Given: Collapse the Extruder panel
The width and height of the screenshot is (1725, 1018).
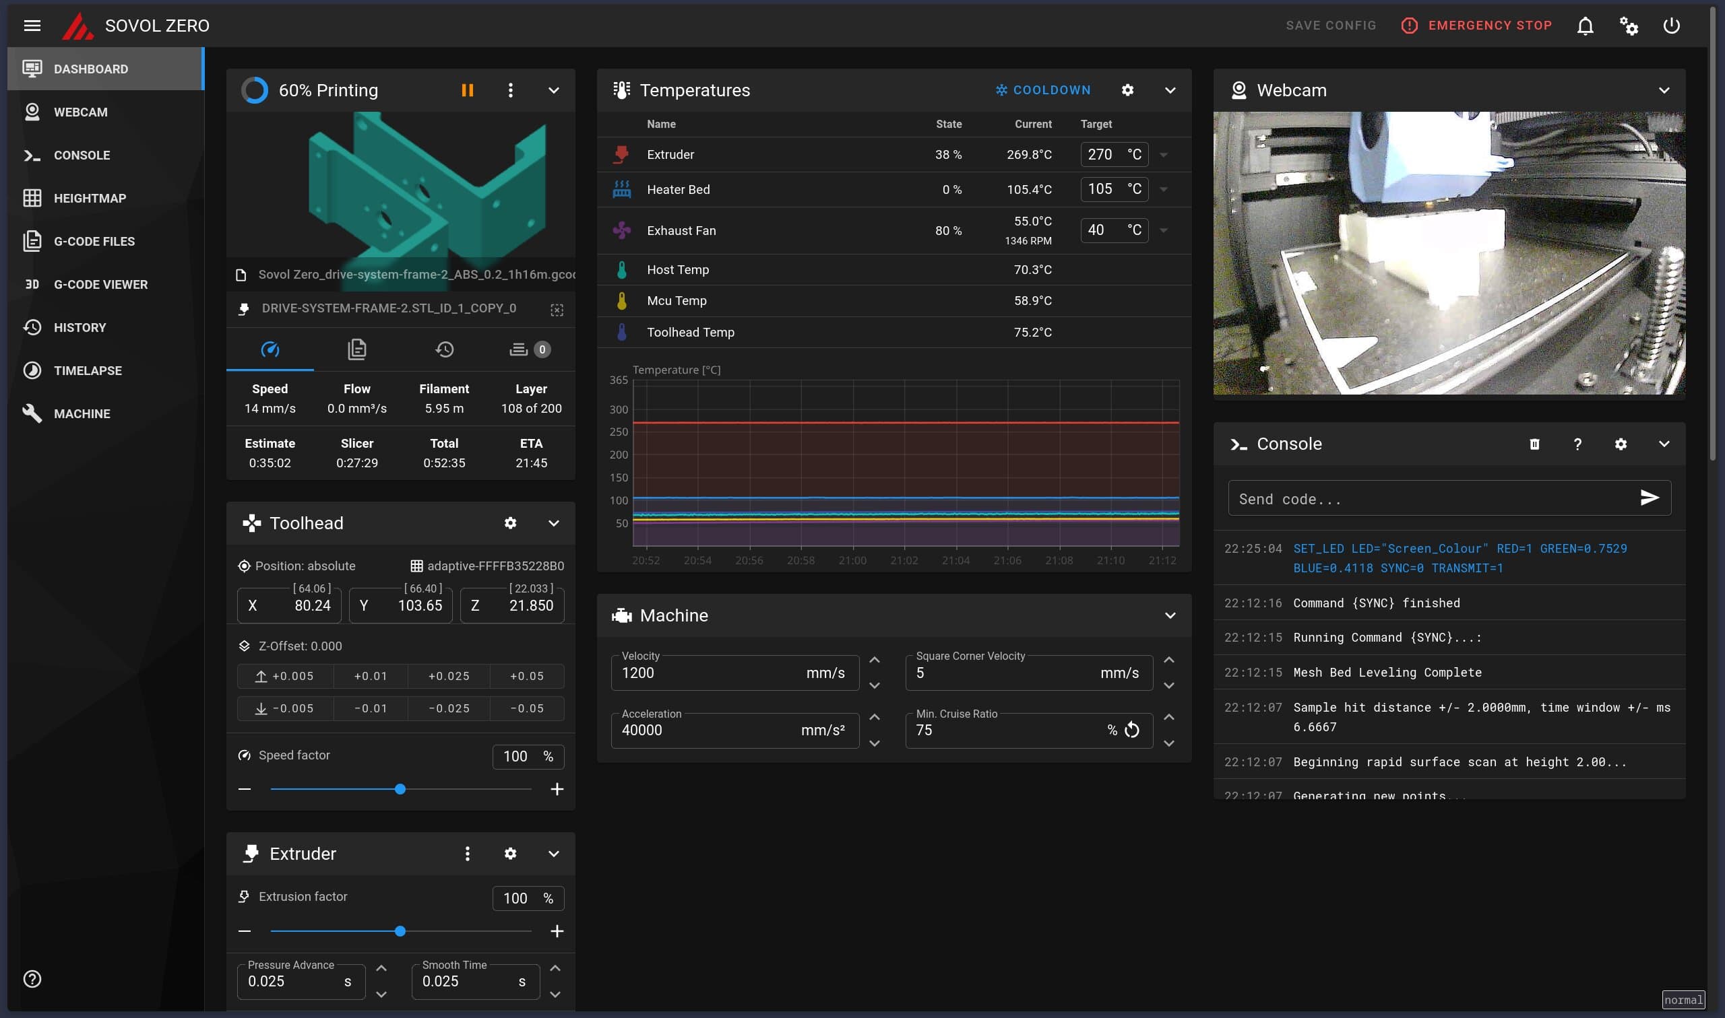Looking at the screenshot, I should pyautogui.click(x=553, y=853).
